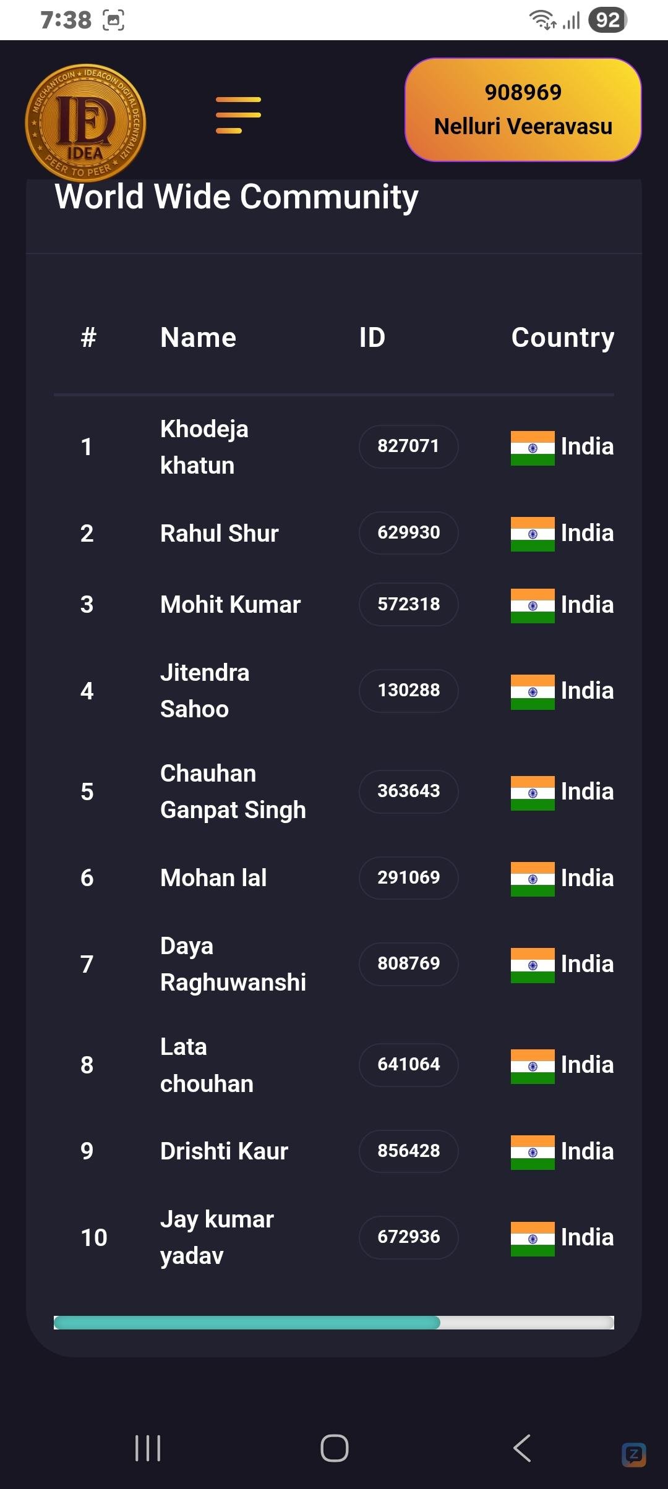The height and width of the screenshot is (1489, 668).
Task: Tap the floating icon in bottom-right corner
Action: coord(634,1454)
